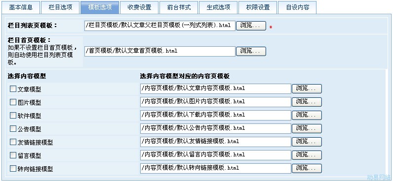Screen dimensions: 393x181
Task: Click 浏览 next to 默认文章内容页模板
Action: click(x=307, y=89)
